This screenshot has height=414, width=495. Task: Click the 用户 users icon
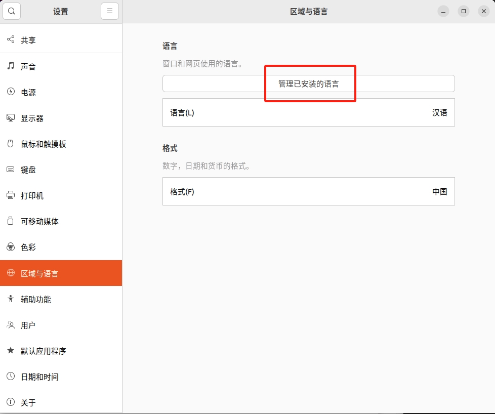coord(11,324)
